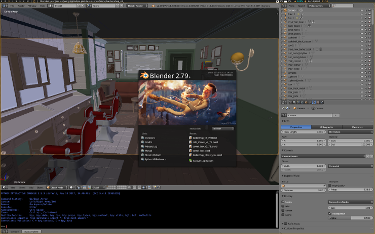Click the Sun lamp icon in outliner
Viewport: 375px width, 234px height.
285,18
